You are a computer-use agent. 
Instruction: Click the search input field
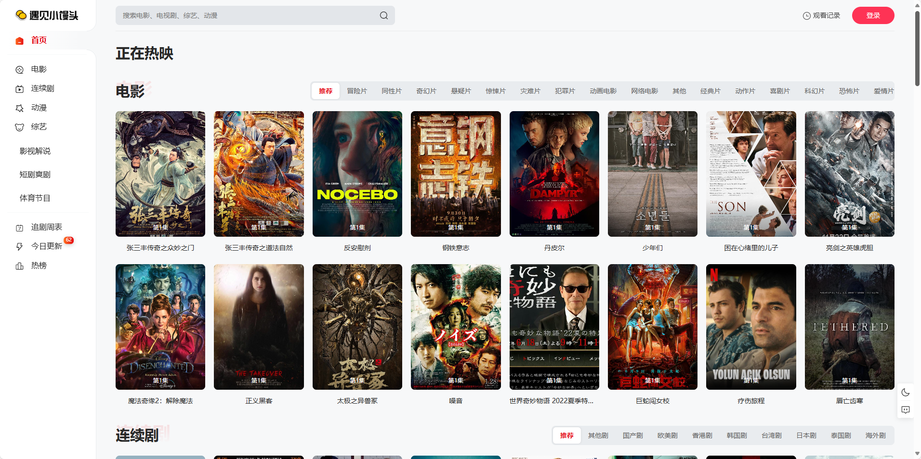point(255,15)
